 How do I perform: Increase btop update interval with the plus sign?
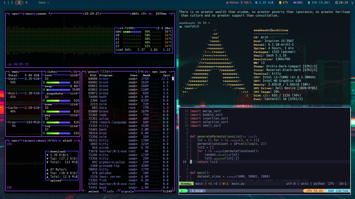(x=169, y=13)
